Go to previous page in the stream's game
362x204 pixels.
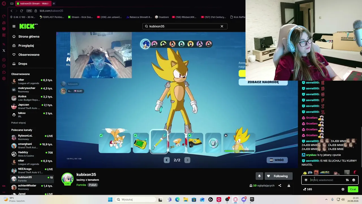click(x=167, y=160)
